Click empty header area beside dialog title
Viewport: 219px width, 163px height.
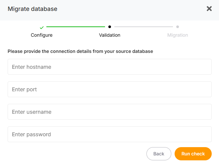[133, 9]
